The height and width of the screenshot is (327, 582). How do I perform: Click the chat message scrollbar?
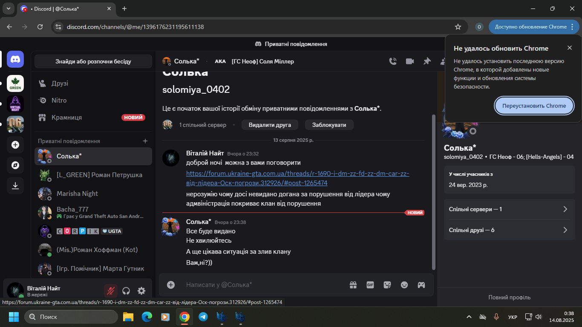434,192
